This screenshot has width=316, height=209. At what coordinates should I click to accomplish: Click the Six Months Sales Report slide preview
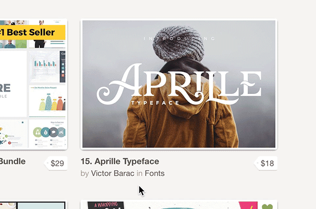[47, 101]
